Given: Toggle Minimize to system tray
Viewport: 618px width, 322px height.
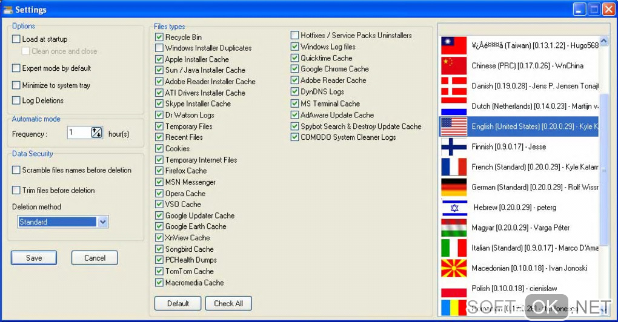Looking at the screenshot, I should click(x=16, y=85).
